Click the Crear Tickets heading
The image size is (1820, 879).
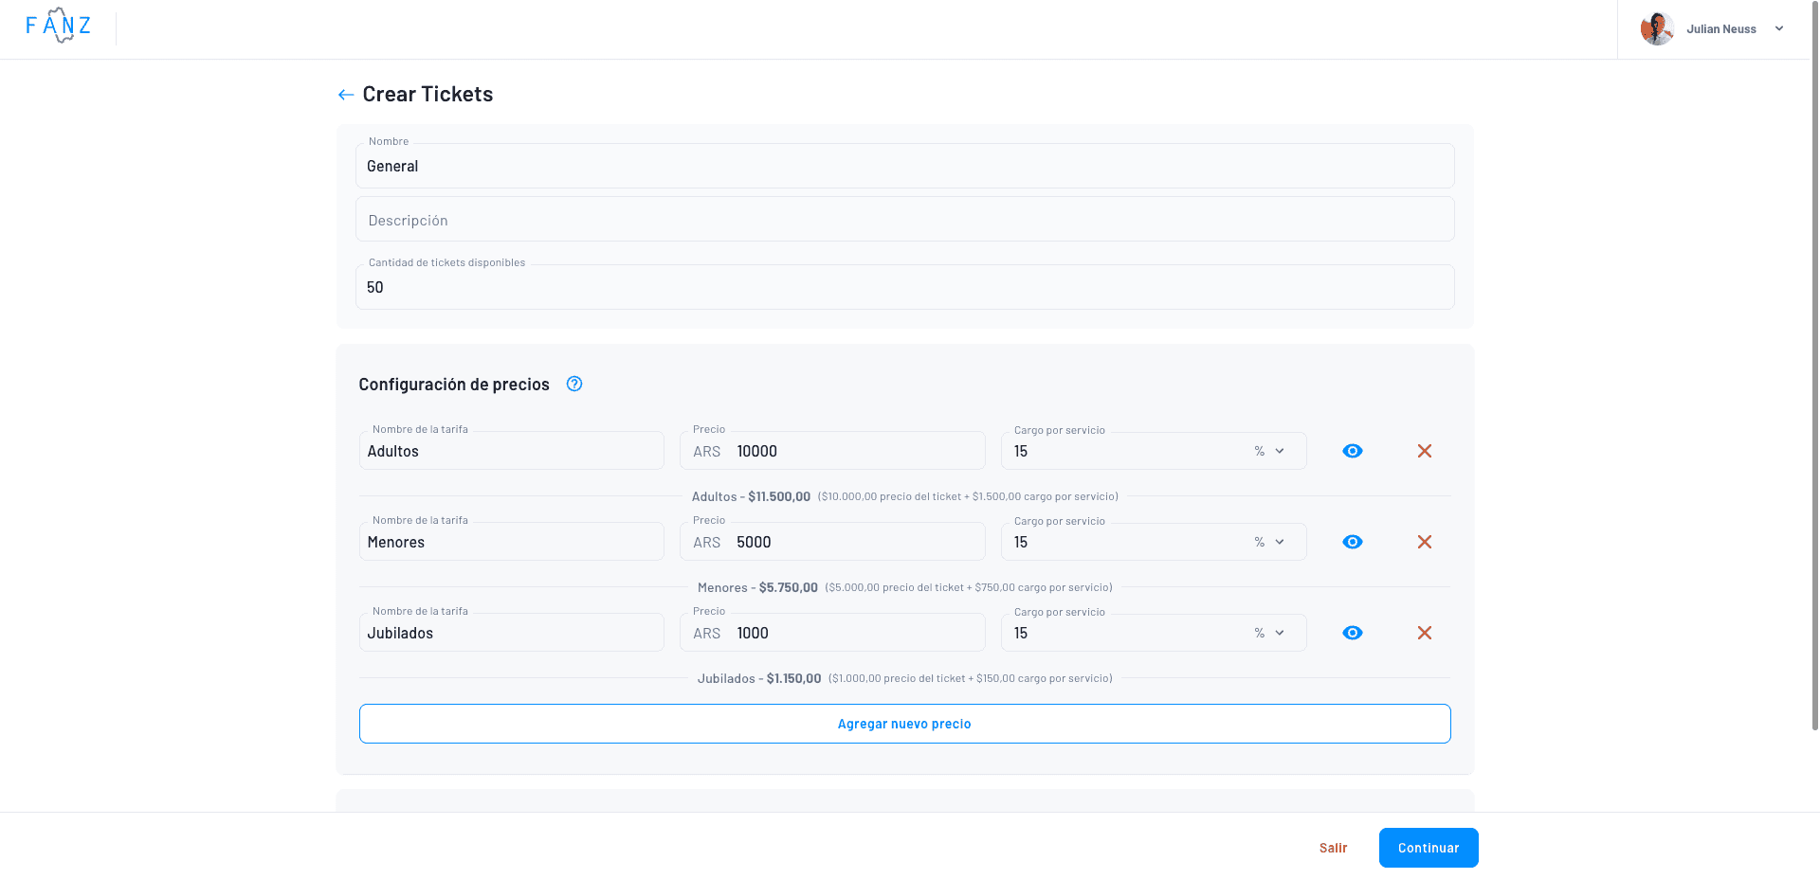click(x=428, y=94)
